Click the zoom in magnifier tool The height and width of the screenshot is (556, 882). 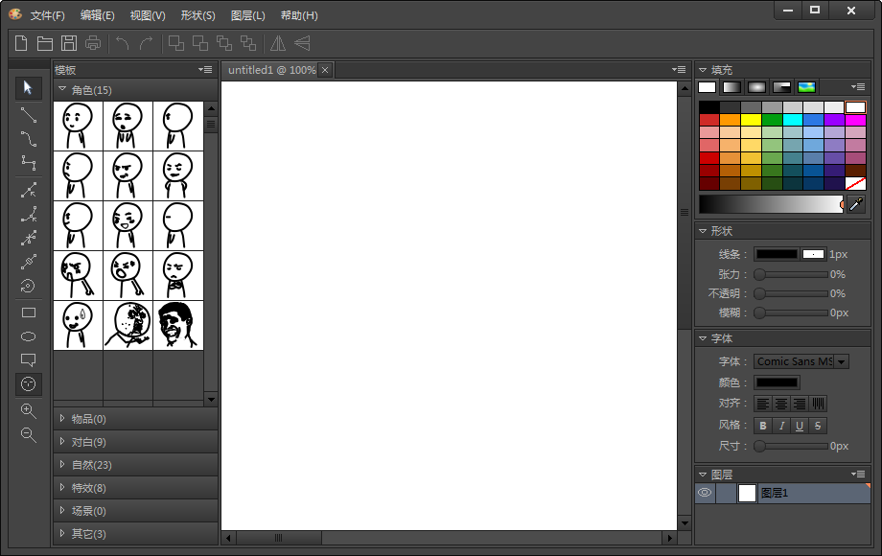click(x=29, y=410)
